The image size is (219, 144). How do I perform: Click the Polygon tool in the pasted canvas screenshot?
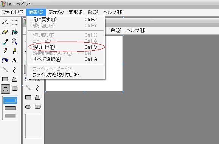click(x=37, y=97)
